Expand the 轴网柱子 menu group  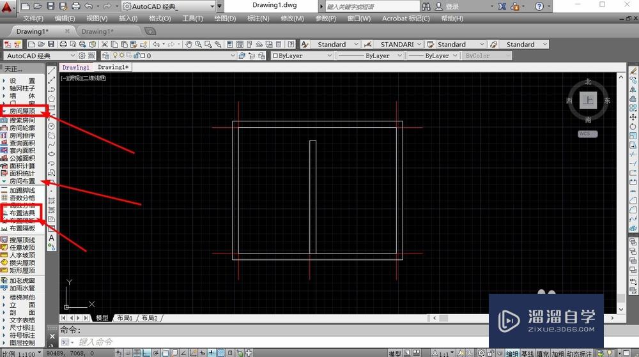click(4, 88)
